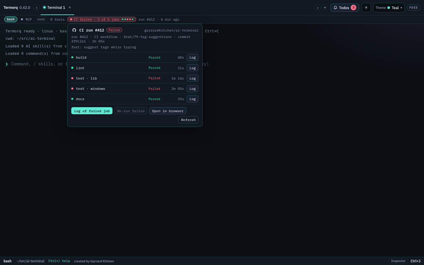Refresh the CI run status
Image resolution: width=424 pixels, height=265 pixels.
(188, 120)
